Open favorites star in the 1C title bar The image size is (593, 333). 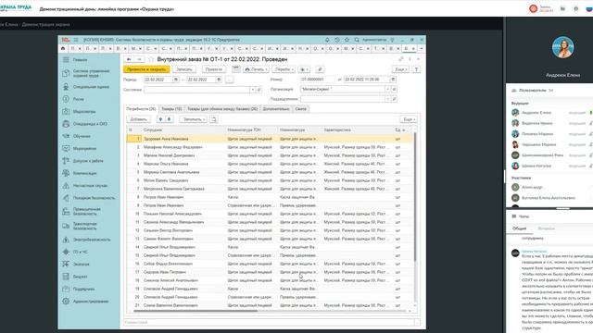[x=347, y=40]
